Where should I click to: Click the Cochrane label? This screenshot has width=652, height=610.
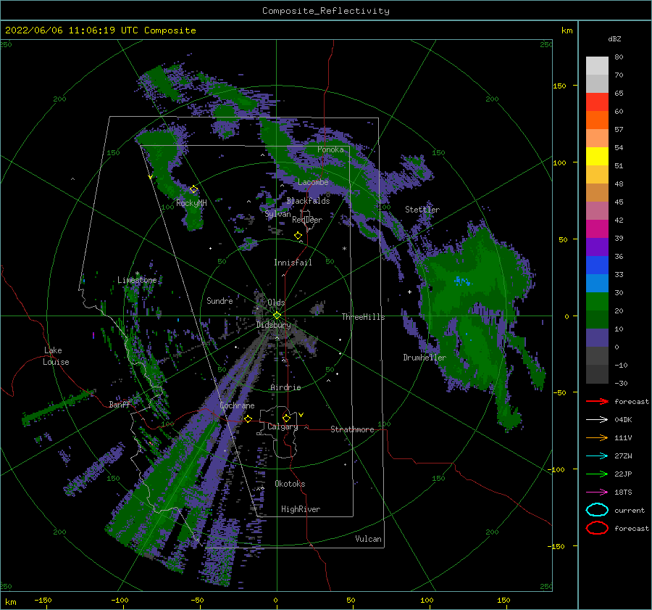pos(237,405)
